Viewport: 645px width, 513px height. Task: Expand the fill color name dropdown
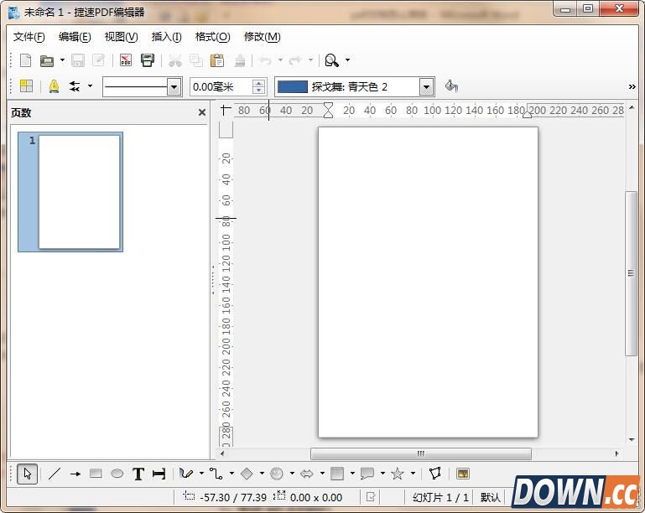click(426, 86)
